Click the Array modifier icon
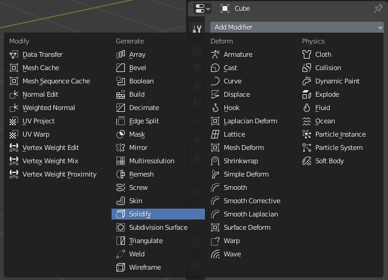This screenshot has width=388, height=280. pos(121,54)
